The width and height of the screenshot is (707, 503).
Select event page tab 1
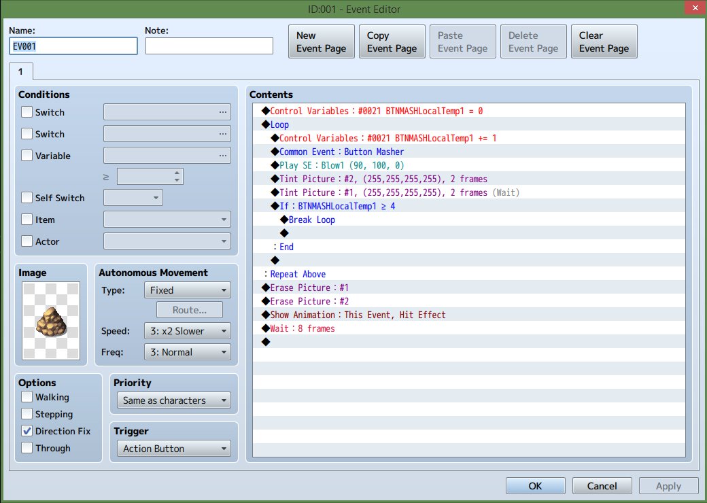click(x=21, y=71)
